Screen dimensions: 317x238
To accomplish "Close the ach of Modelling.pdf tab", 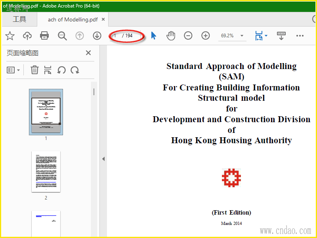I will coord(103,19).
